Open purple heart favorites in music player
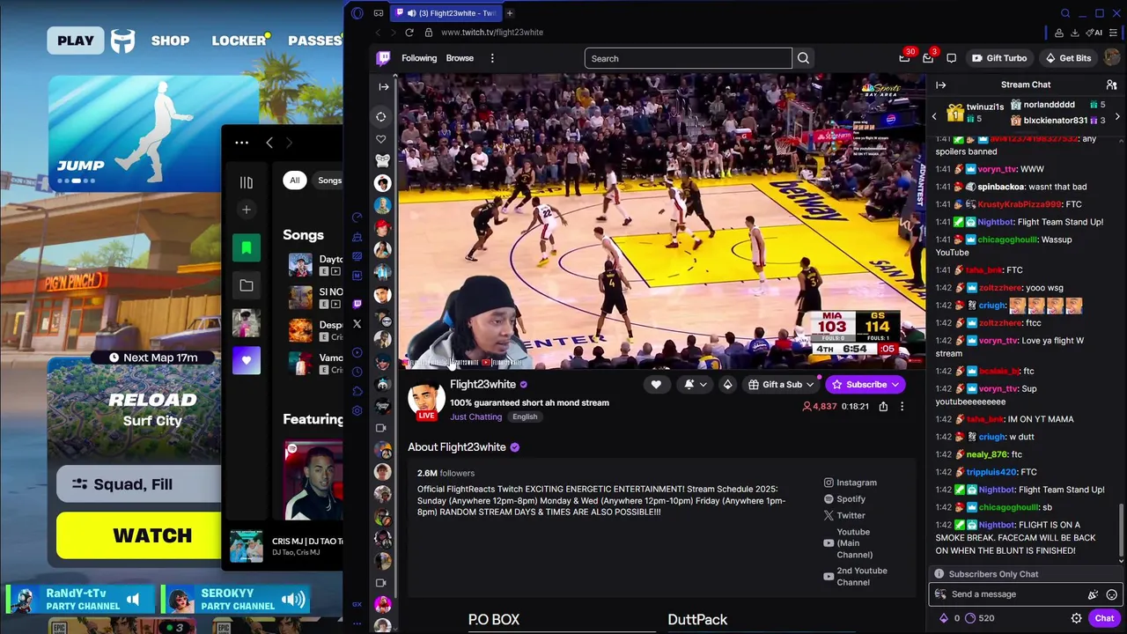The height and width of the screenshot is (634, 1127). (247, 360)
